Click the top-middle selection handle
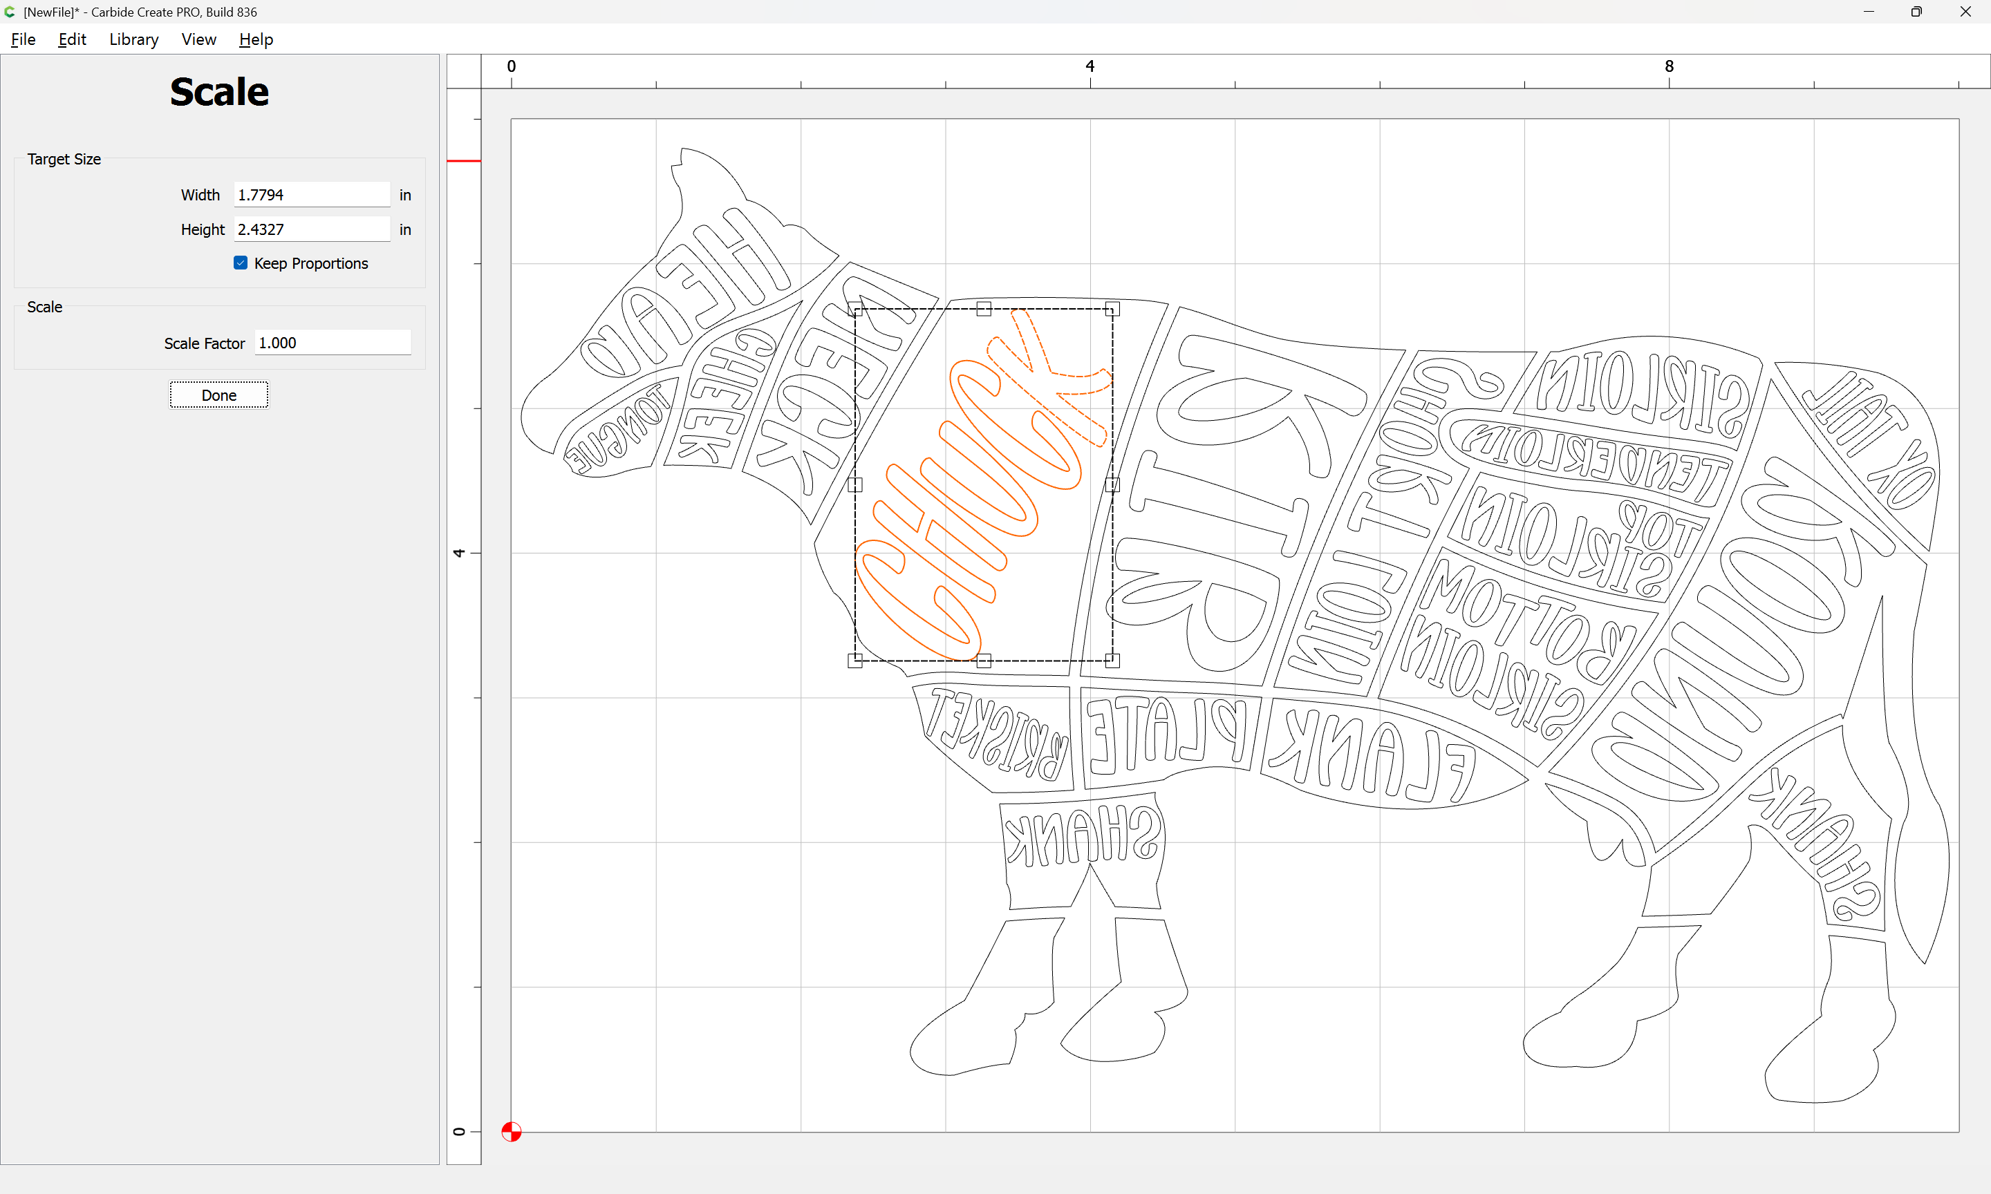Image resolution: width=1991 pixels, height=1194 pixels. pos(984,309)
